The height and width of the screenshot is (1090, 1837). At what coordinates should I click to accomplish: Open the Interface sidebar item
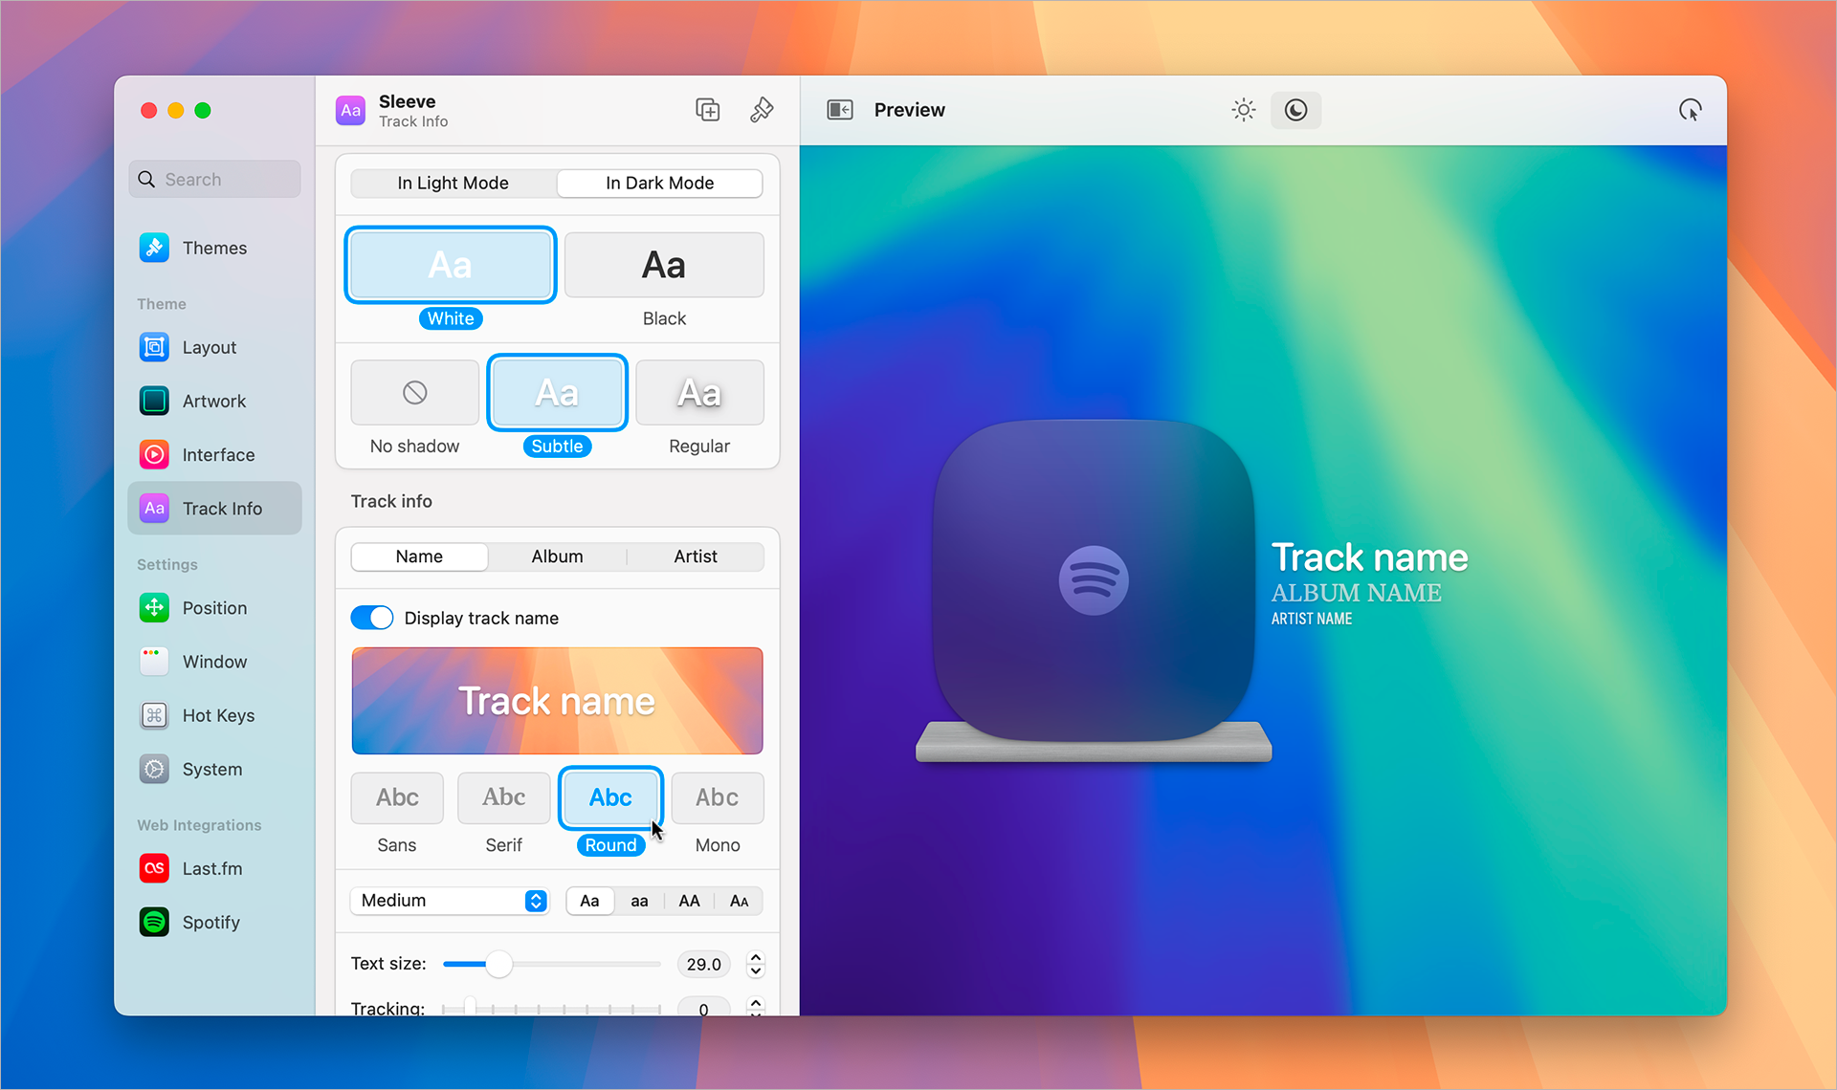214,454
